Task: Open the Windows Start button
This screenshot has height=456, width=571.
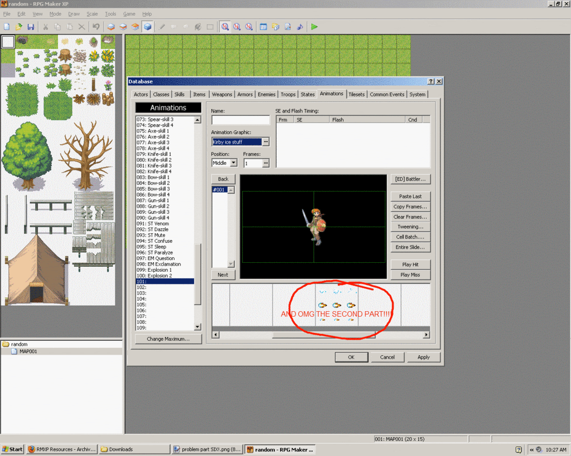Action: (x=12, y=449)
